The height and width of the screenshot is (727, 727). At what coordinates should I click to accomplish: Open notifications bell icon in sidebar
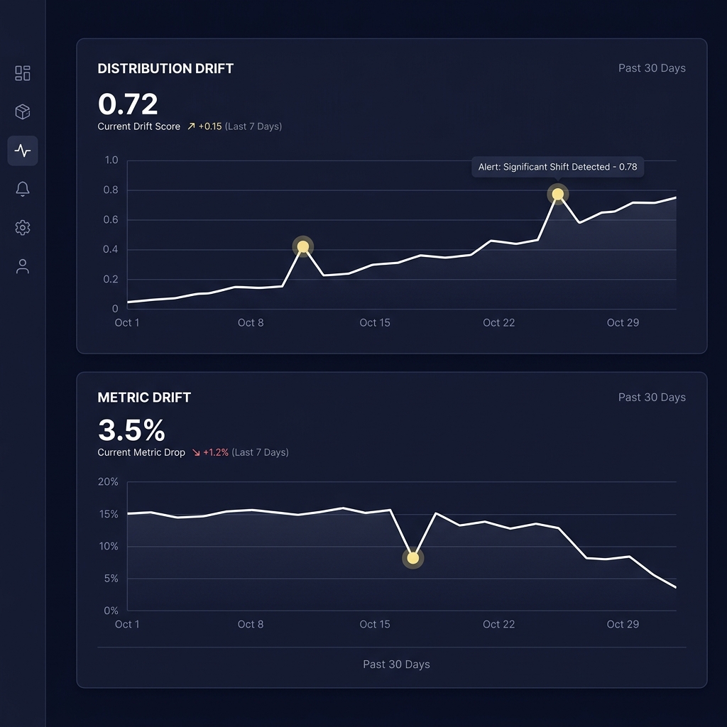(x=22, y=189)
